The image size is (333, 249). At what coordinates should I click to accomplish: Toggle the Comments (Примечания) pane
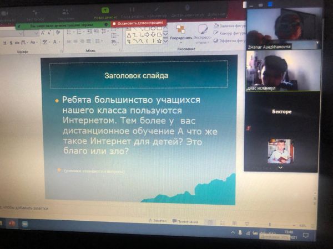pyautogui.click(x=185, y=221)
